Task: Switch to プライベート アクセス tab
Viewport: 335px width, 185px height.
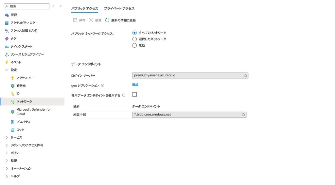Action: click(x=119, y=8)
